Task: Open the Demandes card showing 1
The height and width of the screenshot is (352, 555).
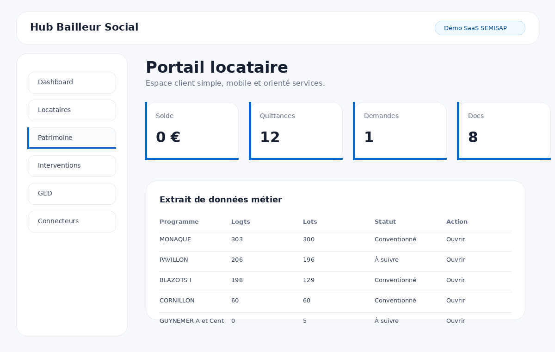Action: pyautogui.click(x=400, y=131)
